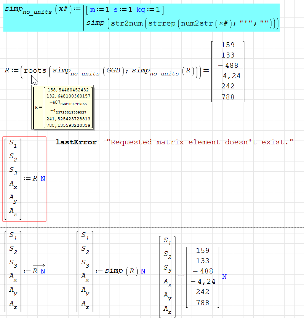
Task: Select S1 in the red-bordered error vector
Action: pyautogui.click(x=13, y=145)
